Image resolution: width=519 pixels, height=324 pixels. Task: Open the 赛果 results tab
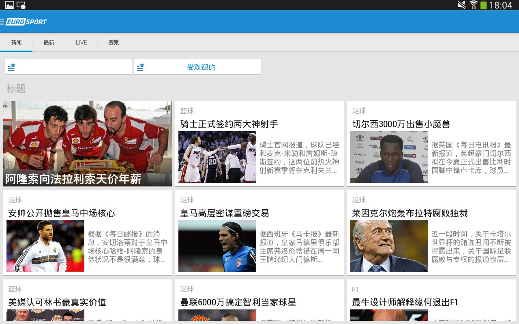pyautogui.click(x=114, y=43)
